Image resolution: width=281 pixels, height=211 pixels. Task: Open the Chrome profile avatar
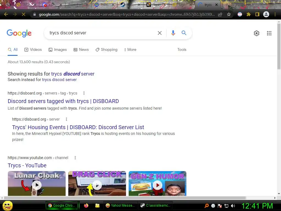pyautogui.click(x=266, y=14)
